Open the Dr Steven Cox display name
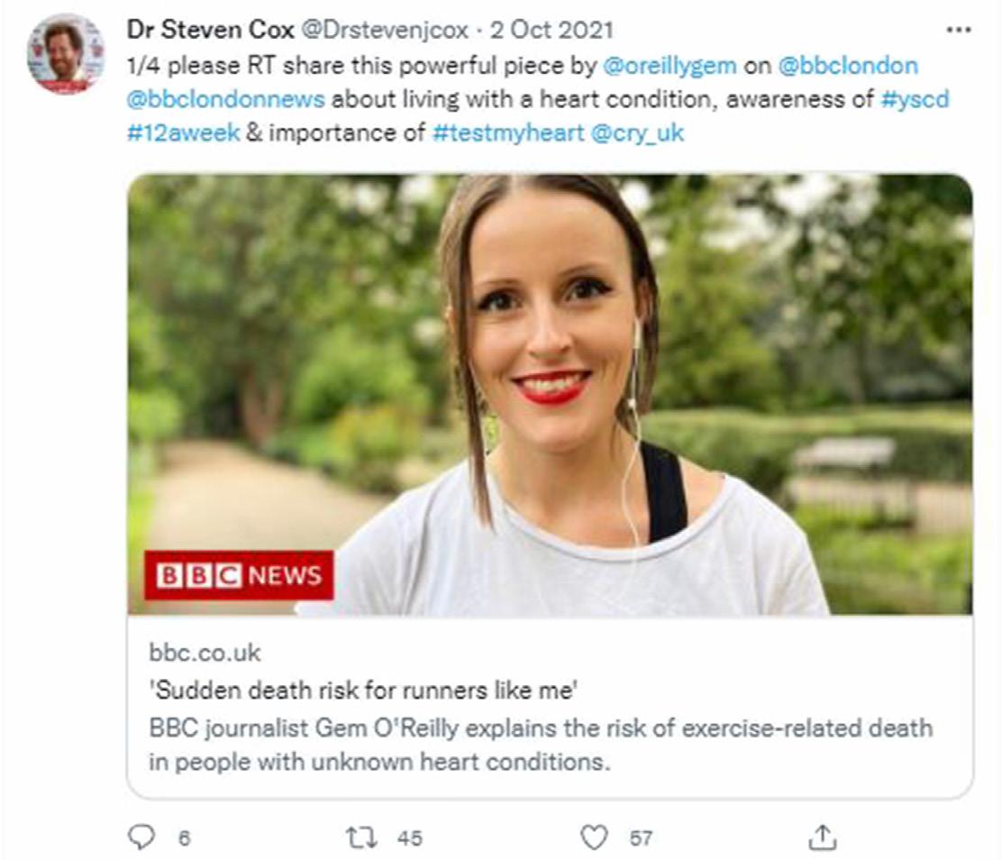This screenshot has width=1002, height=860. 209,30
